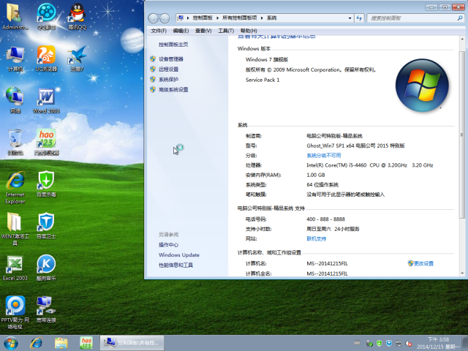Click the 控制面板 breadcrumb in the address bar
This screenshot has width=468, height=351.
coord(203,18)
